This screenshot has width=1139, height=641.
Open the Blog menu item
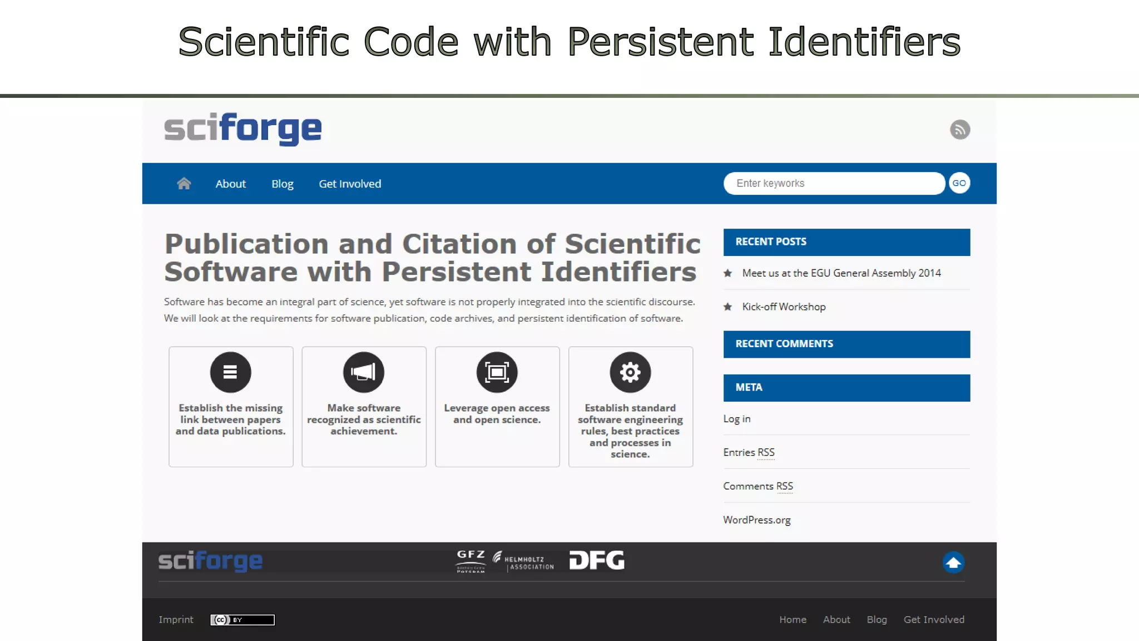282,184
